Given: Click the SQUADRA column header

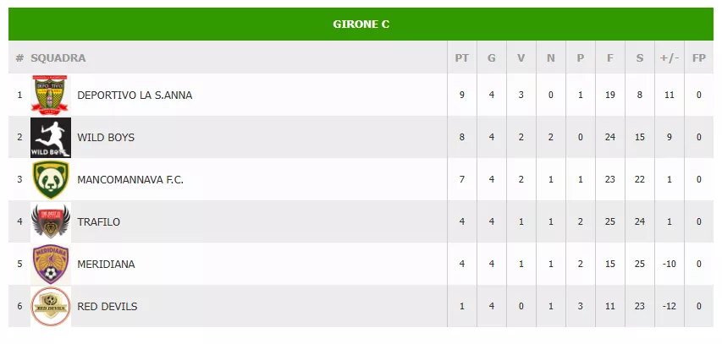Looking at the screenshot, I should tap(58, 58).
